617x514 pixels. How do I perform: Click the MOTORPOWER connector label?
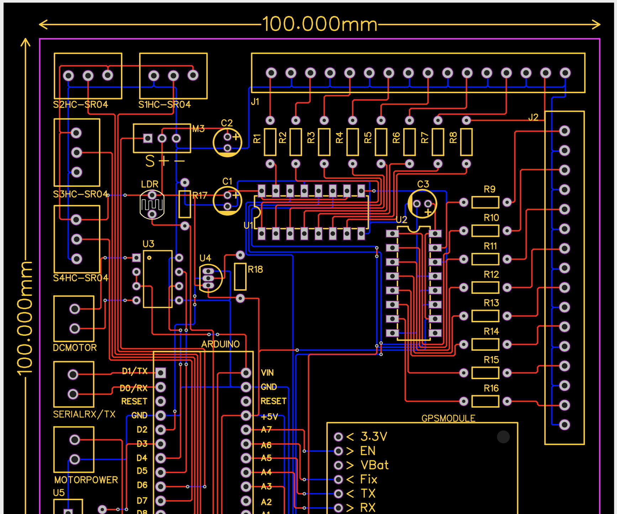click(x=86, y=480)
